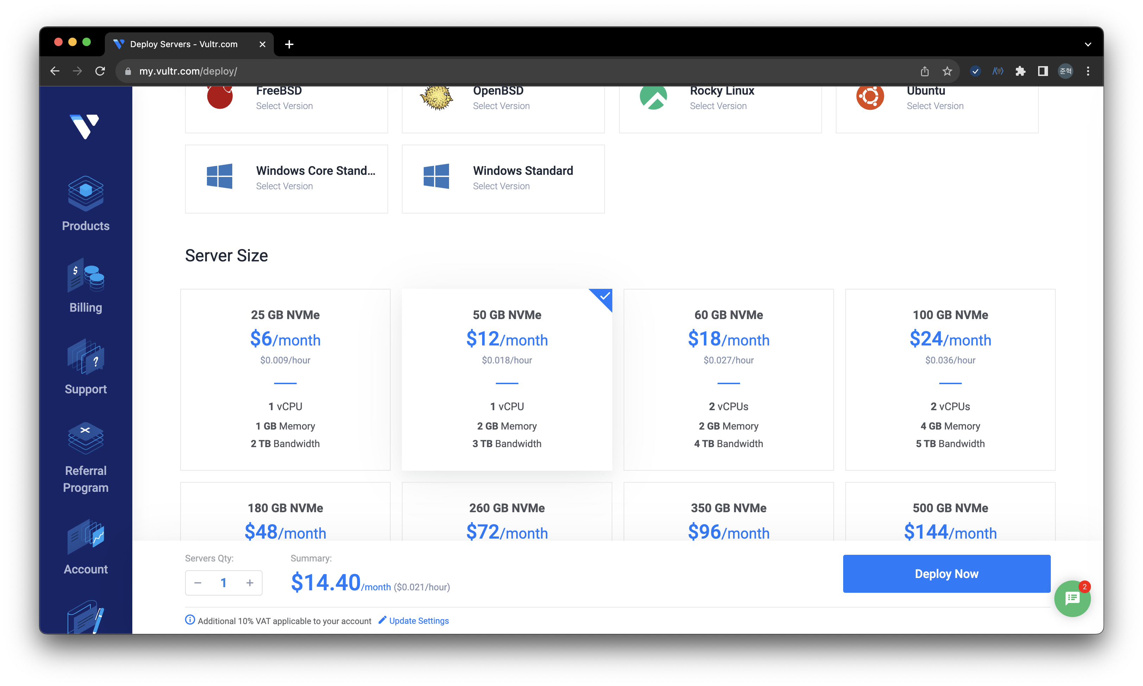Click the VAT info circle icon
The image size is (1143, 686).
(x=190, y=620)
